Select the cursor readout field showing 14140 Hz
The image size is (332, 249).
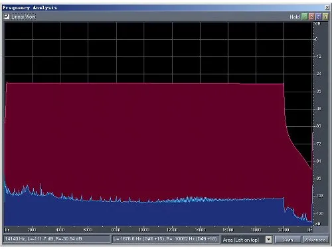[x=56, y=239]
